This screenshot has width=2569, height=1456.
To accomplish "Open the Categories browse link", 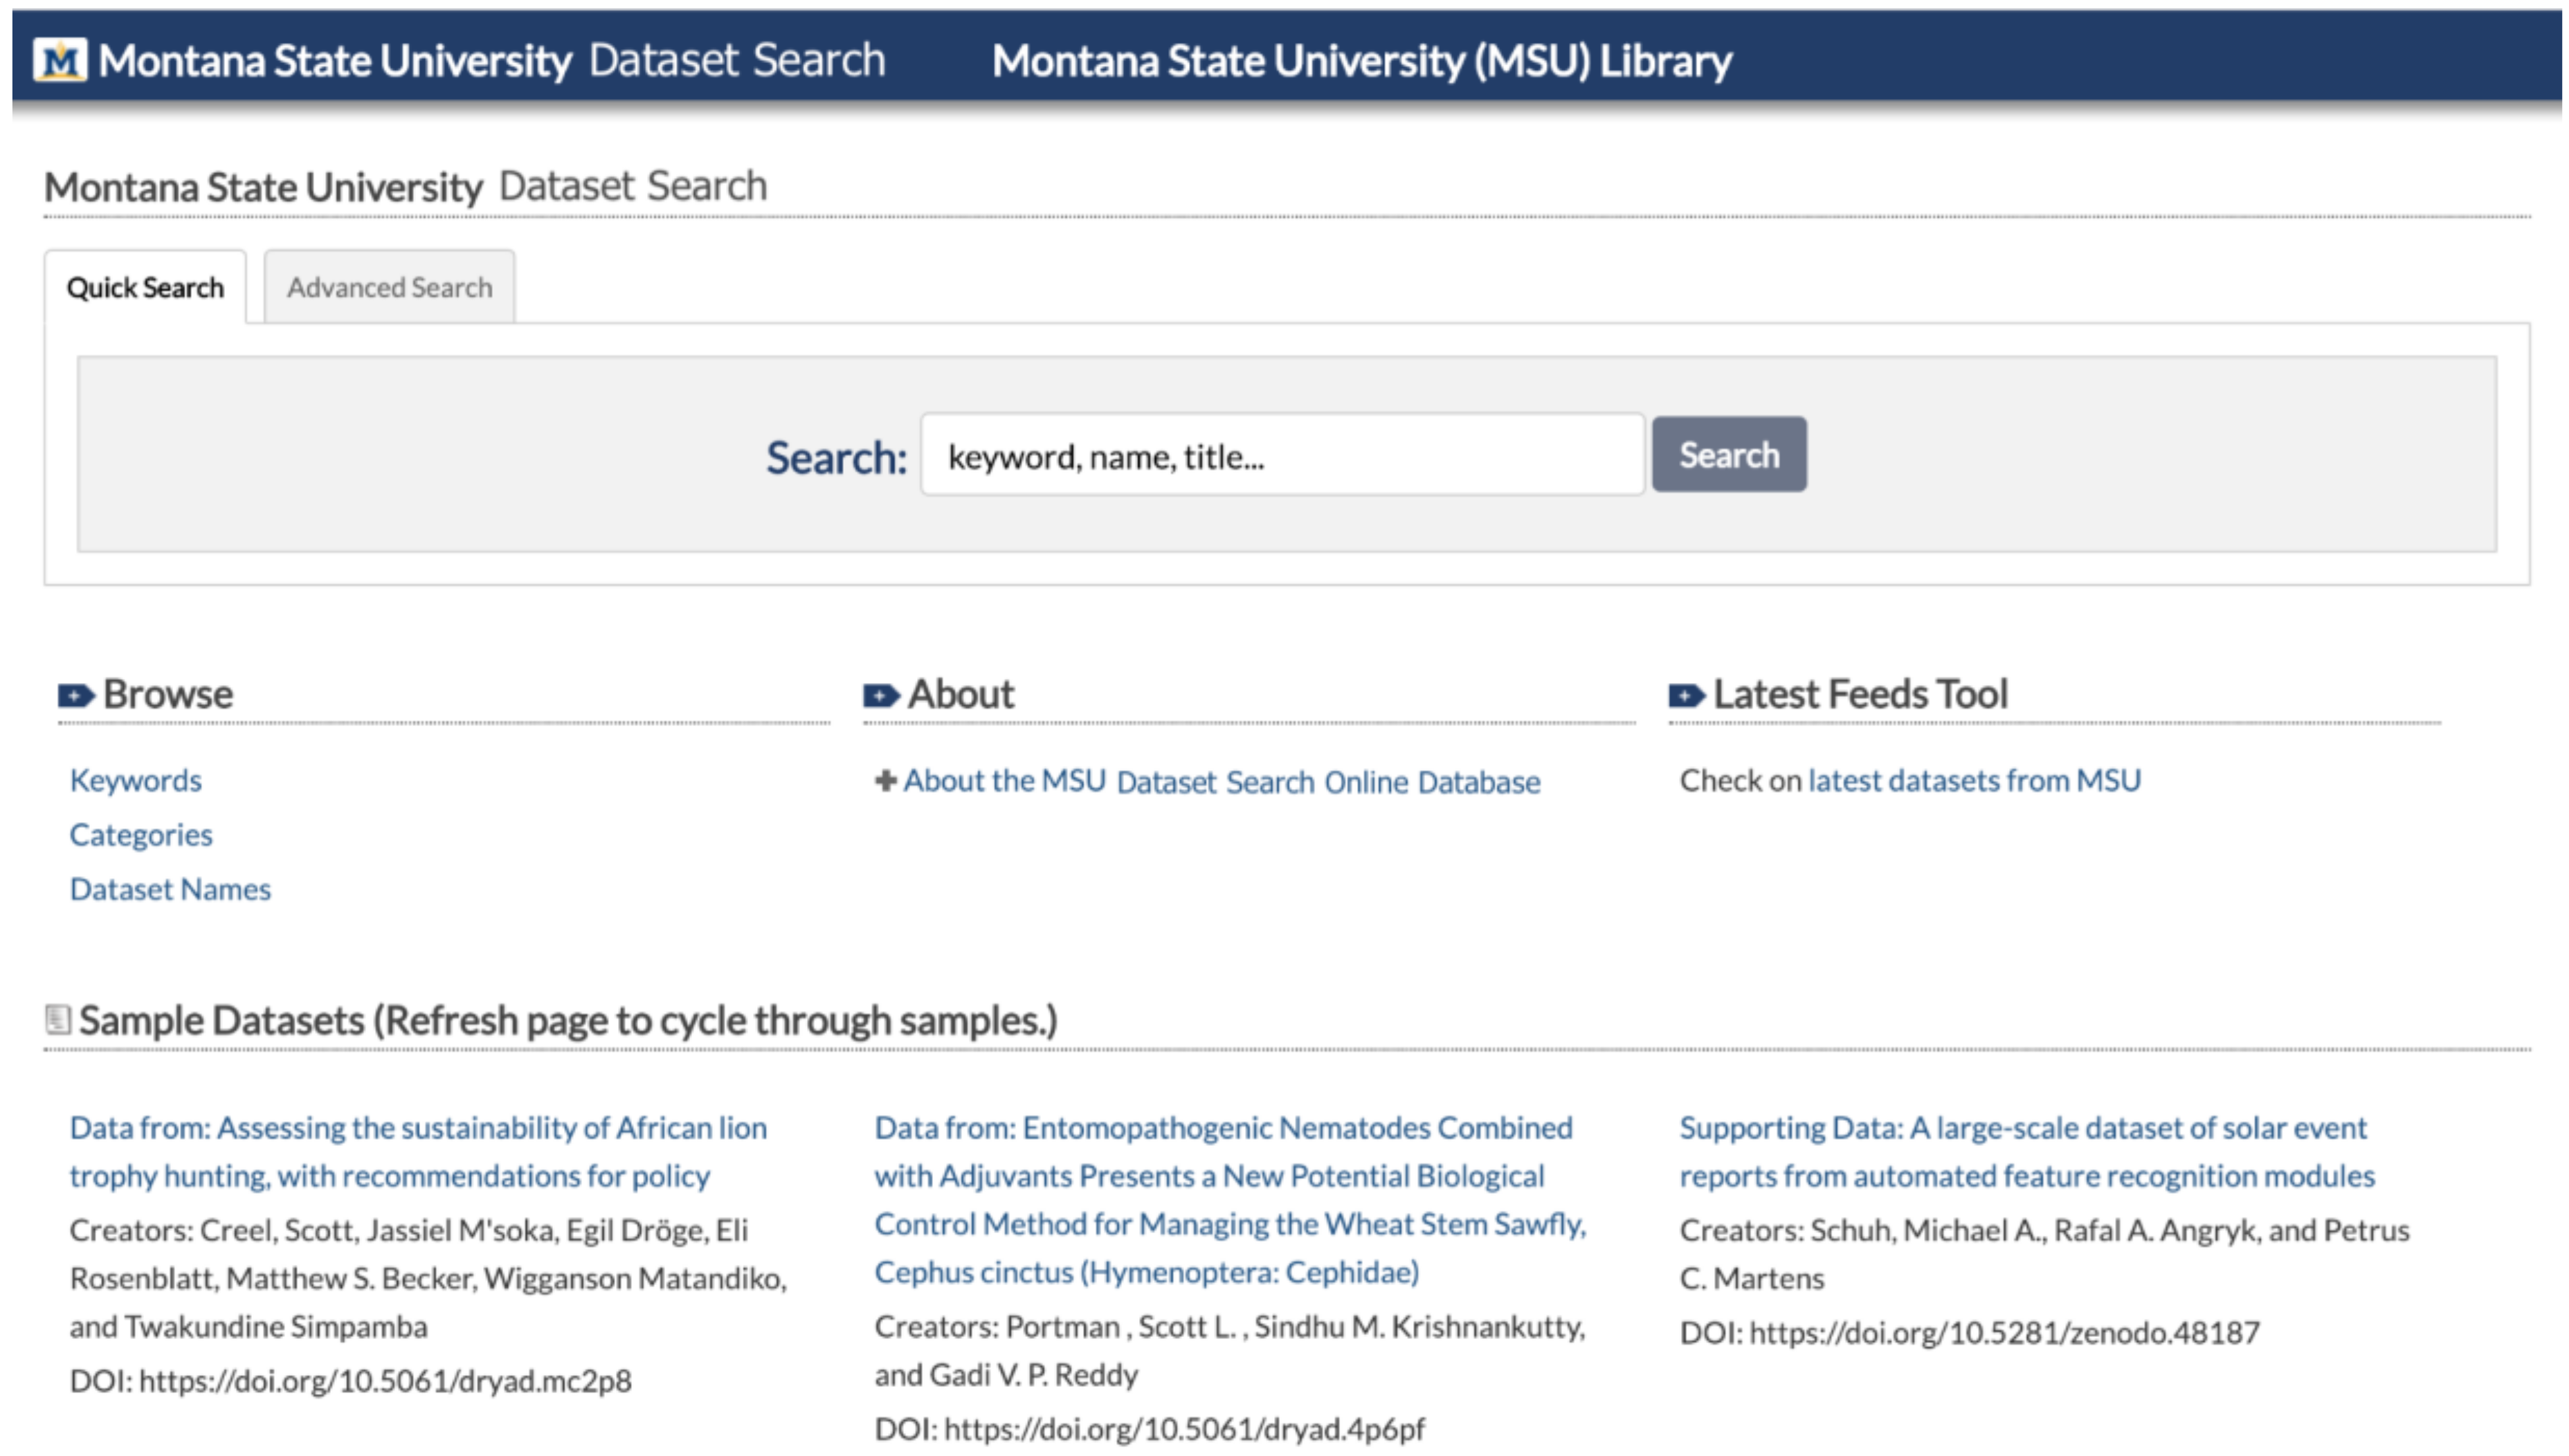I will 141,835.
